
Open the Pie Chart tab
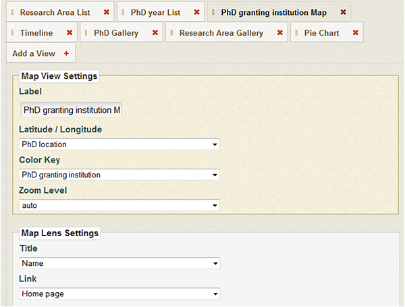click(321, 33)
